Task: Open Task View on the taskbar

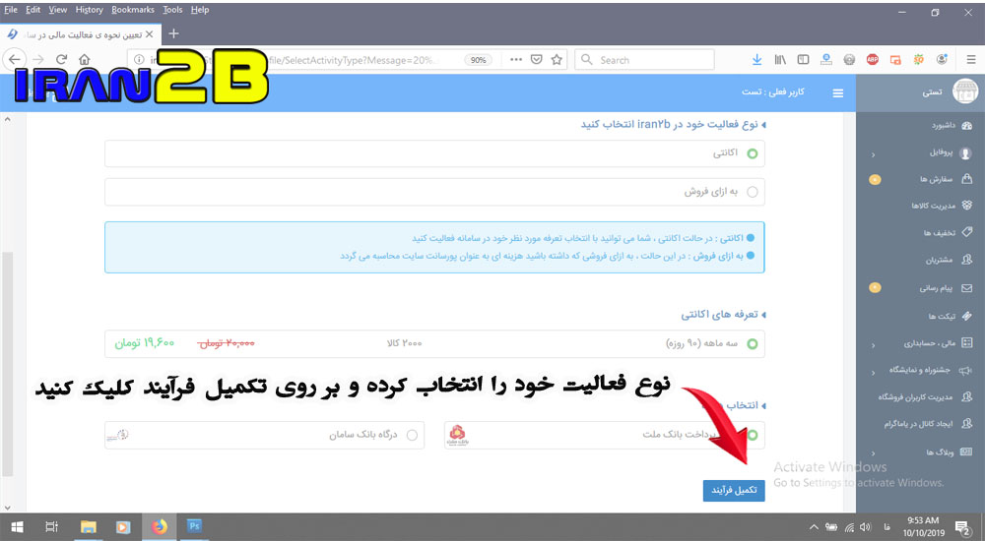Action: (51, 526)
